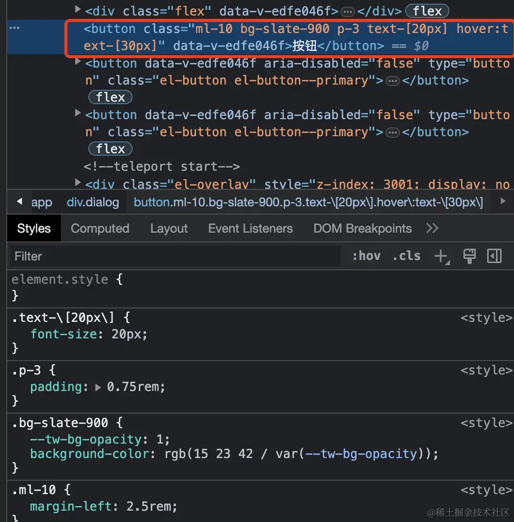Screen dimensions: 514x522
Task: Click flex badge under second el-button
Action: (110, 149)
